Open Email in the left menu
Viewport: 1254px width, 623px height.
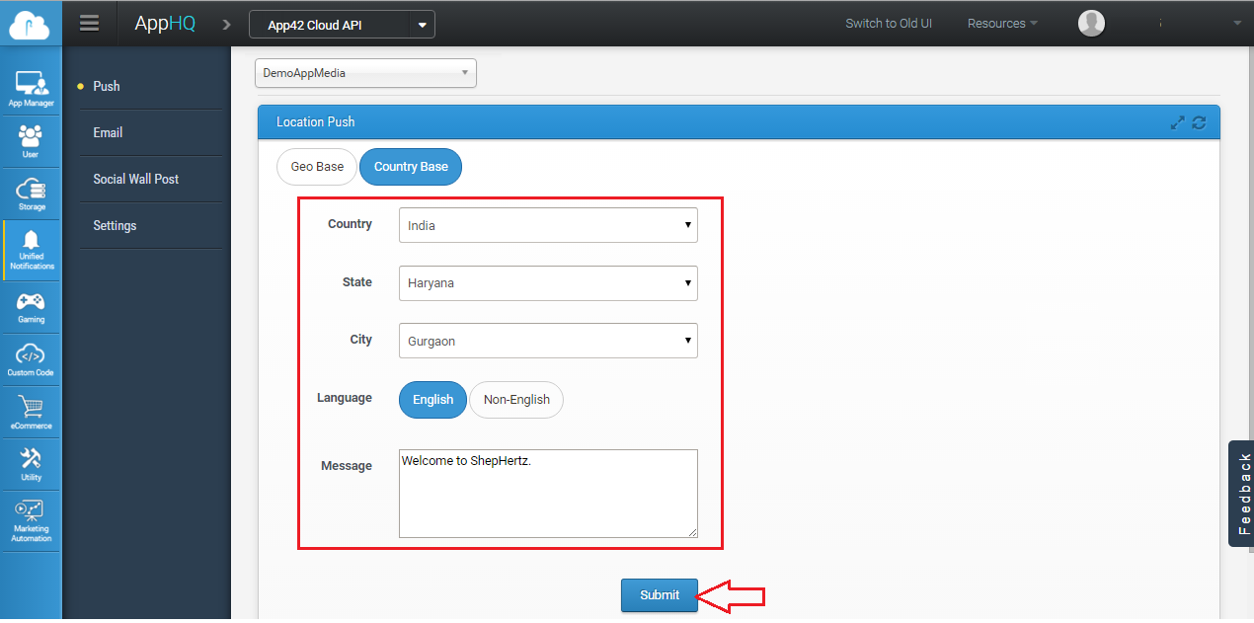pos(108,132)
